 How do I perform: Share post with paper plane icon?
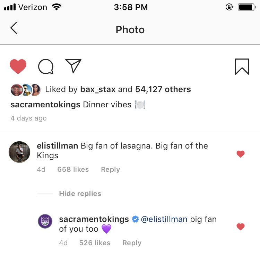[73, 66]
